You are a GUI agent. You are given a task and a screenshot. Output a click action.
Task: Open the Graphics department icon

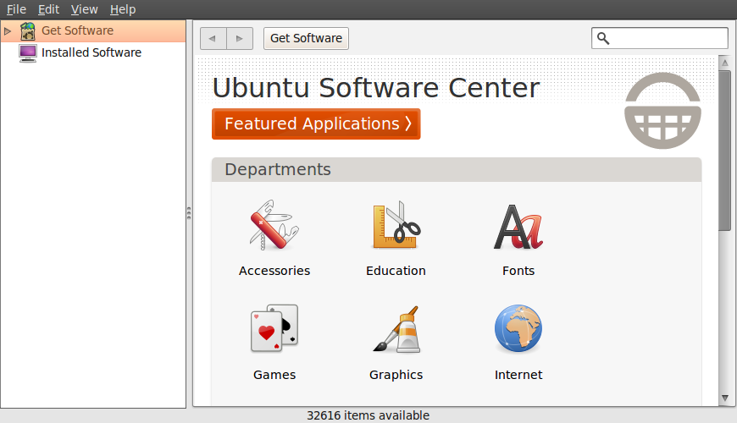pyautogui.click(x=396, y=329)
